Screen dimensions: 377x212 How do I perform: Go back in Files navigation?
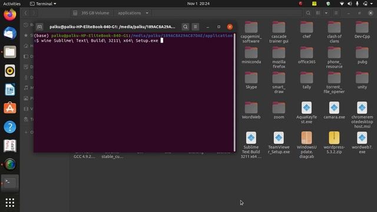pyautogui.click(x=26, y=13)
